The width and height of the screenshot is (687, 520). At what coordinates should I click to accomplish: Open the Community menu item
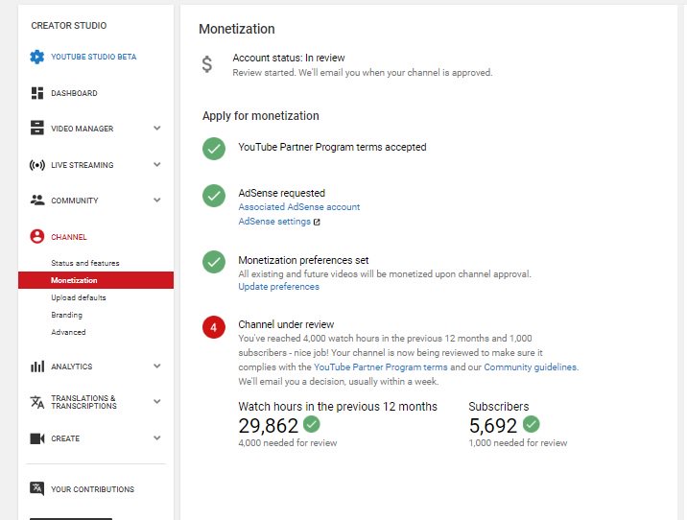(75, 201)
